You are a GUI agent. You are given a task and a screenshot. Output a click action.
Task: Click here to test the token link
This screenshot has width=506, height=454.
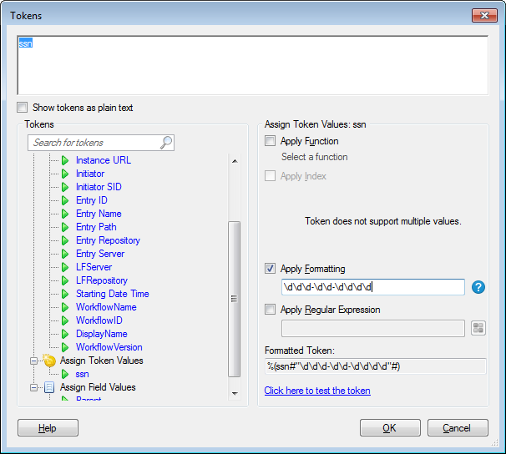point(317,391)
